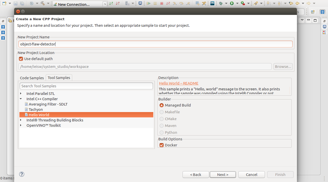Open the Debug bug dropdown arrow

tap(226, 4)
